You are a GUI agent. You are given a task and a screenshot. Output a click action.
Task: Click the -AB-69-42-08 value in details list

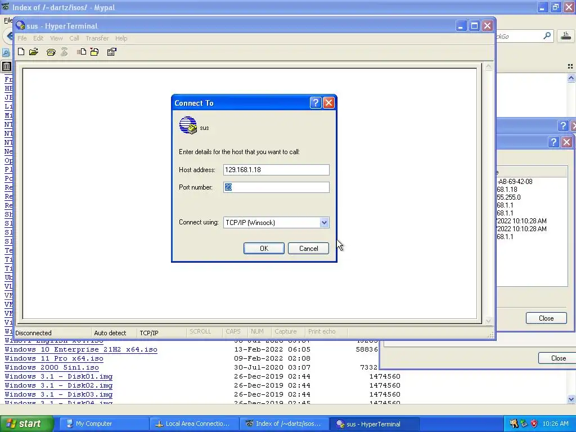(515, 182)
